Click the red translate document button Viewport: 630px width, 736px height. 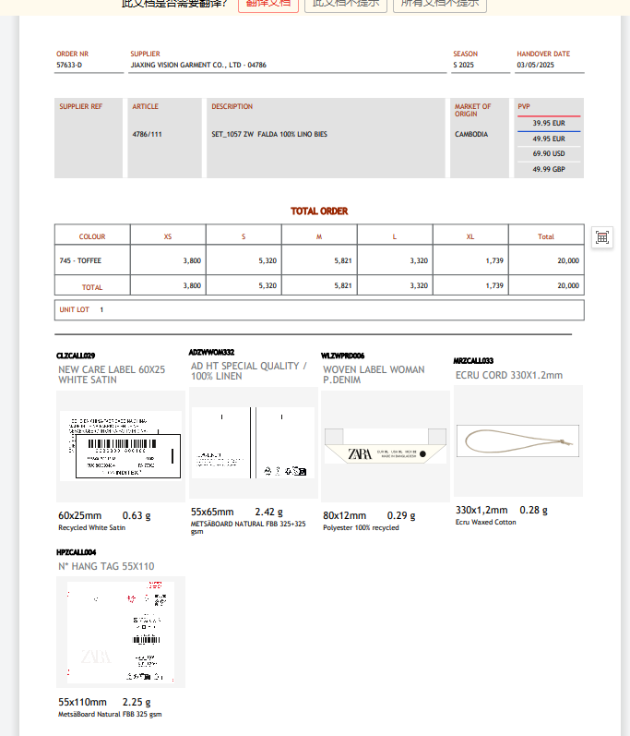tap(267, 4)
